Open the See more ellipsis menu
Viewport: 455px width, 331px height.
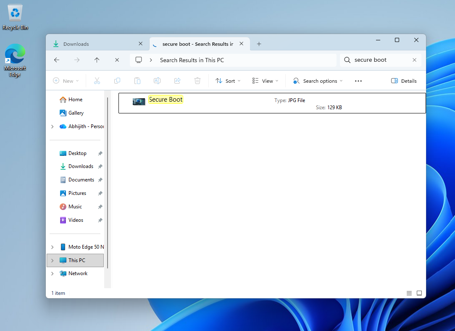pos(358,81)
